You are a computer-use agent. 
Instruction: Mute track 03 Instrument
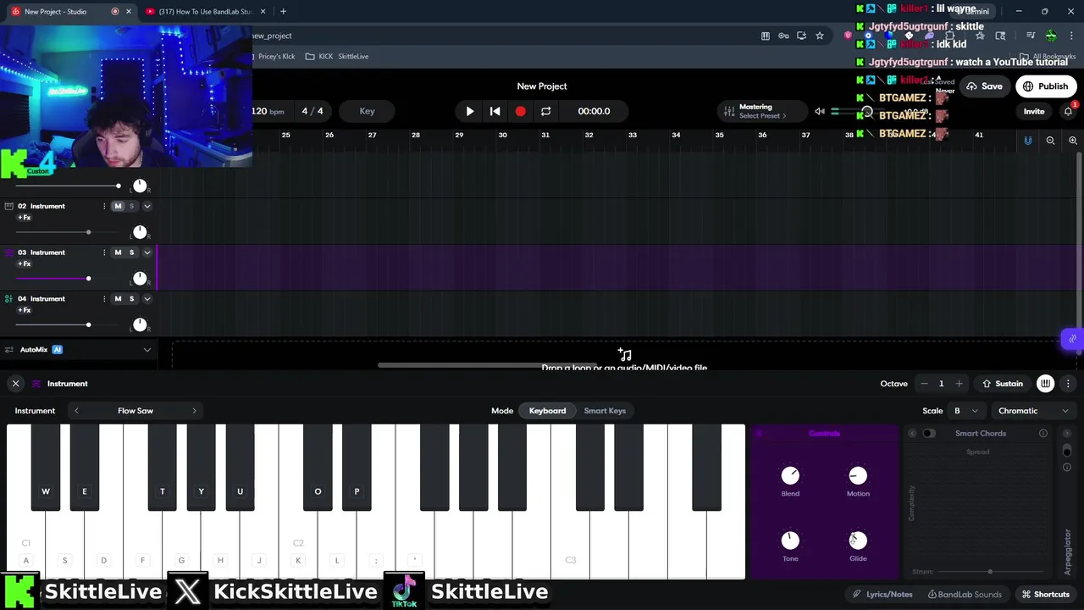(118, 252)
